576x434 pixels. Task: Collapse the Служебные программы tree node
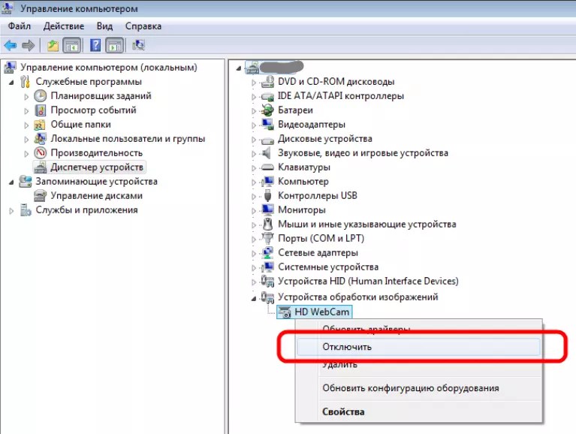11,83
